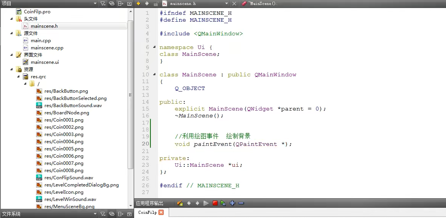The image size is (446, 218).
Task: Clear the application output pane
Action: [x=180, y=203]
